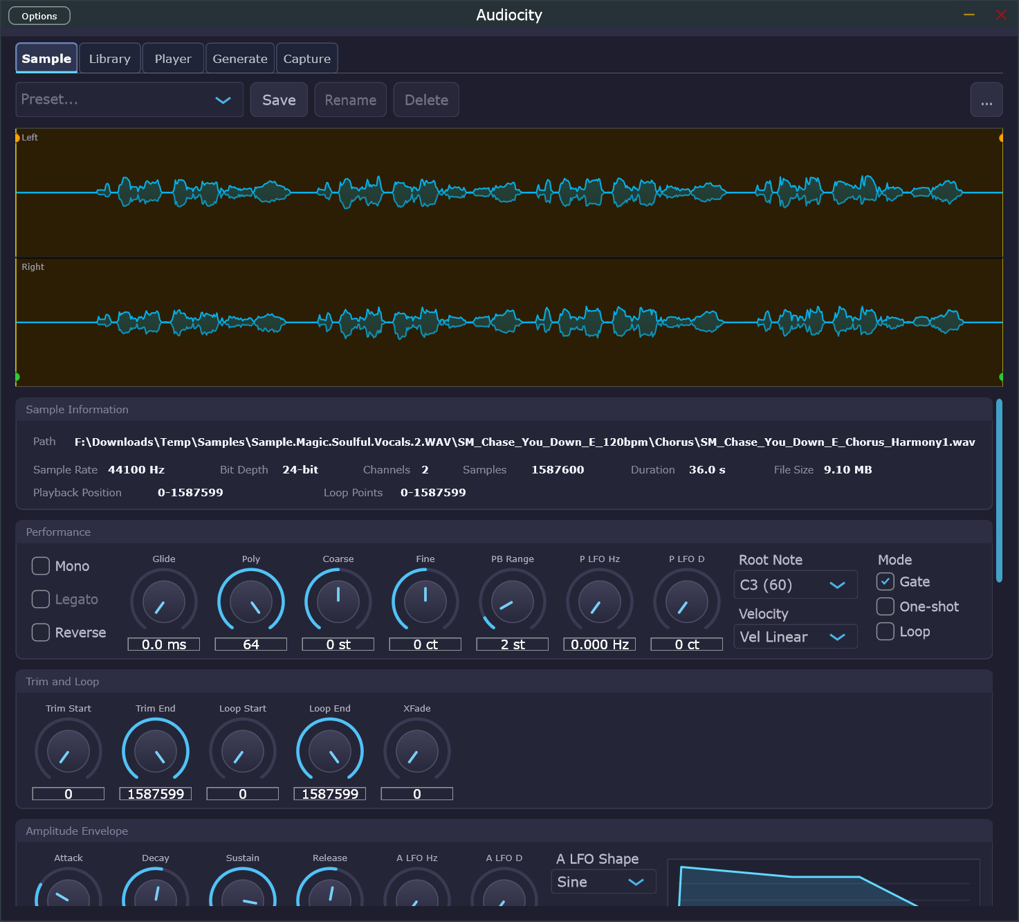Switch to the Sample tab
Image resolution: width=1019 pixels, height=922 pixels.
(x=46, y=58)
